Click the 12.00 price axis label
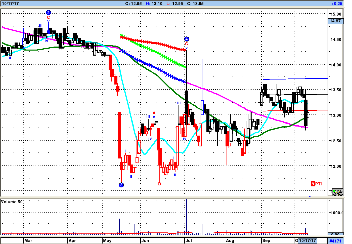The image size is (352, 244). point(335,166)
